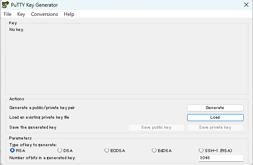253x165 pixels.
Task: Close the PuTTY Key Generator window
Action: pos(246,5)
